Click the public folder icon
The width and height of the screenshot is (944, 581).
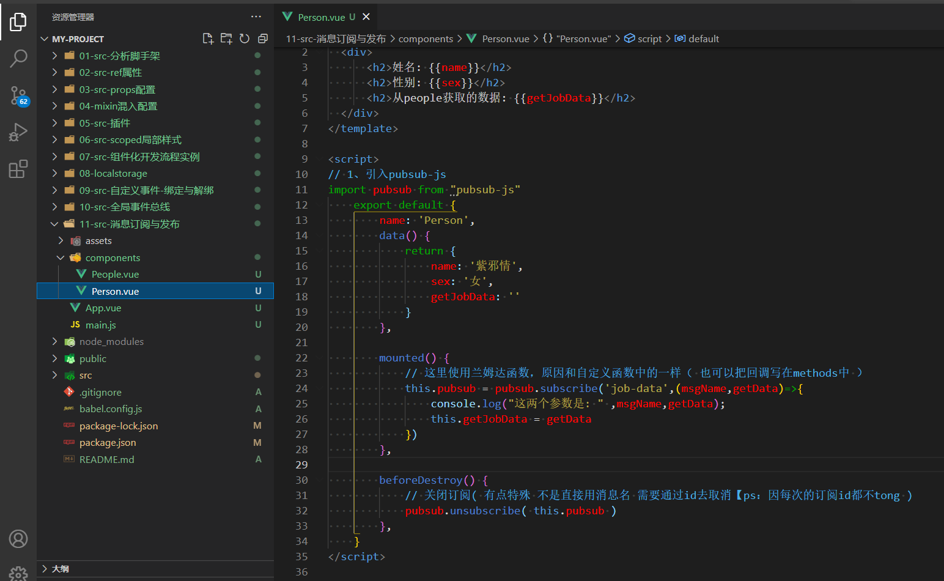[x=70, y=358]
